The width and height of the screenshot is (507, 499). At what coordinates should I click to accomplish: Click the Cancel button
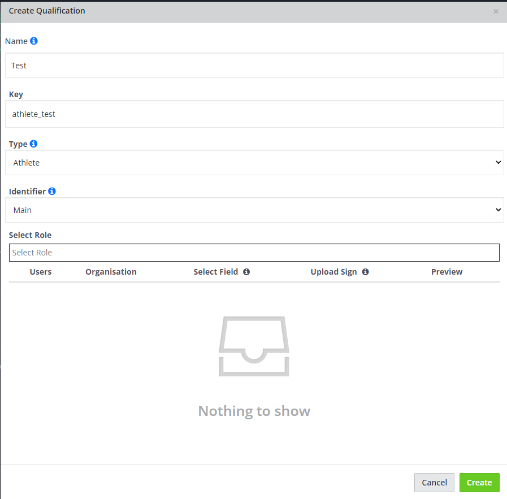coord(434,483)
